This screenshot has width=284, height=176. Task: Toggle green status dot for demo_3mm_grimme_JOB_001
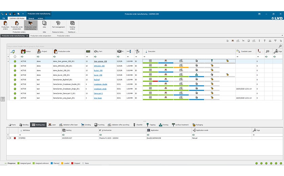pos(15,61)
